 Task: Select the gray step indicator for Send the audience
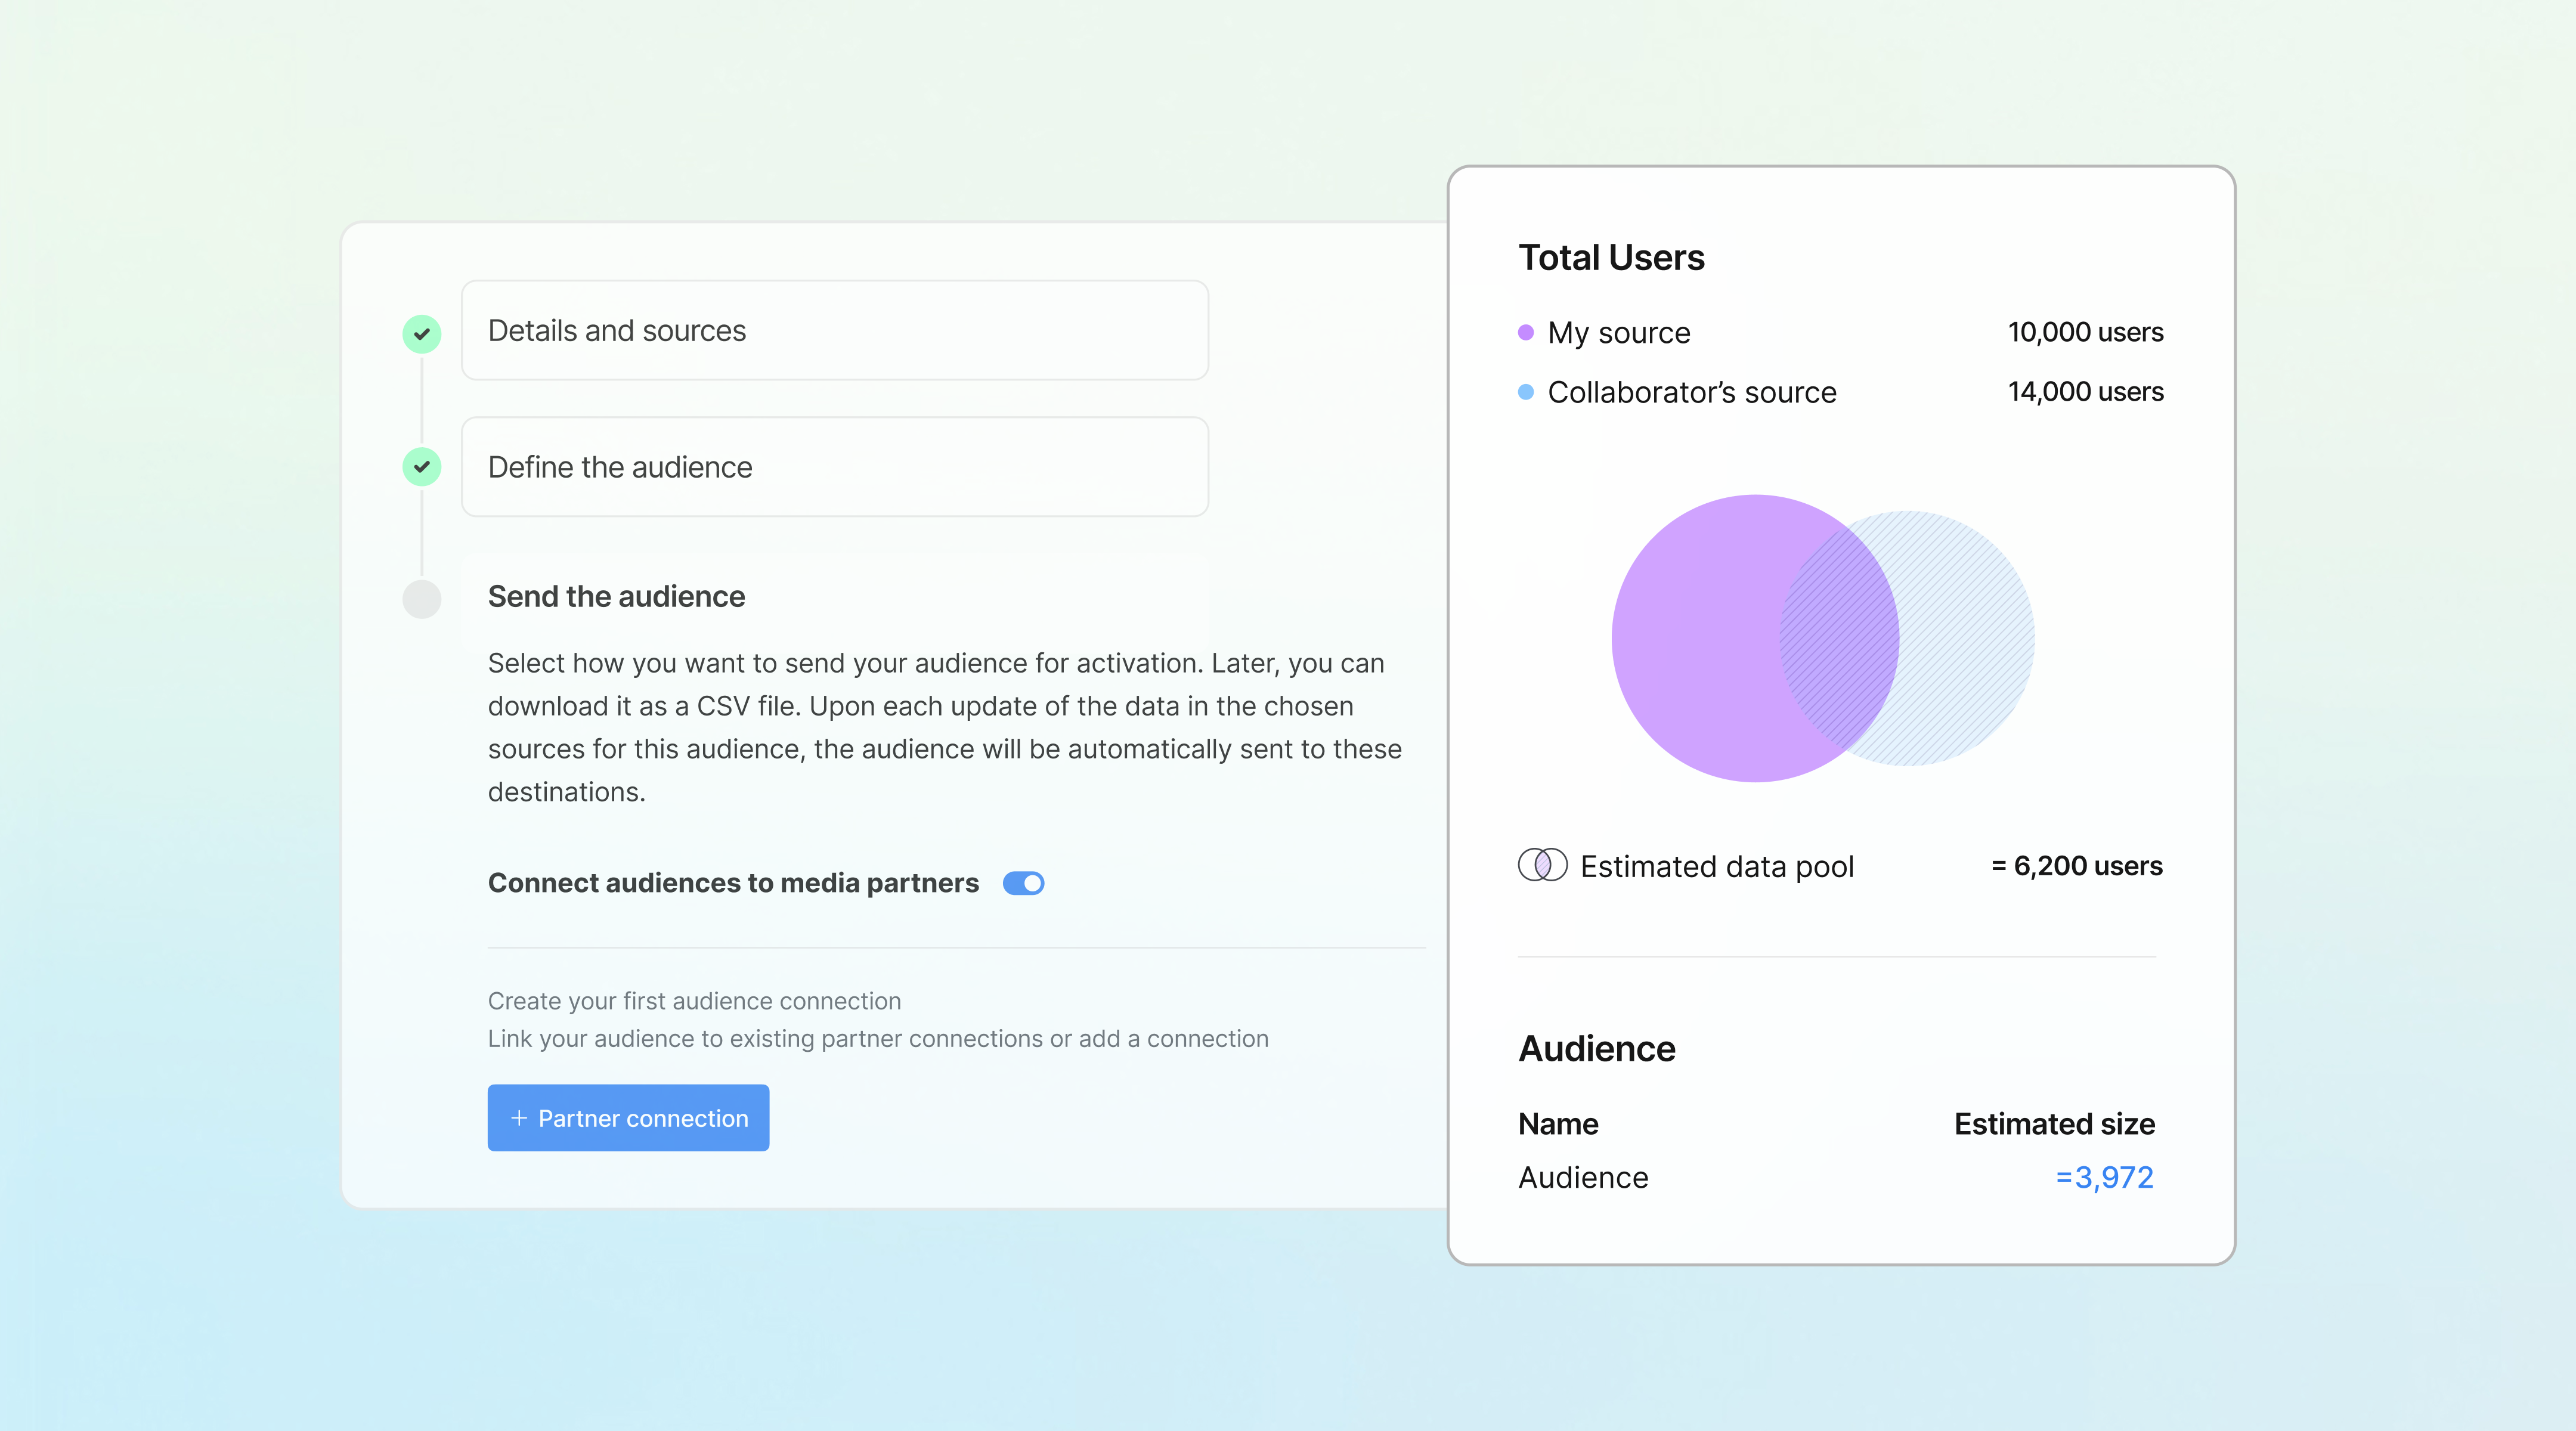[x=421, y=600]
